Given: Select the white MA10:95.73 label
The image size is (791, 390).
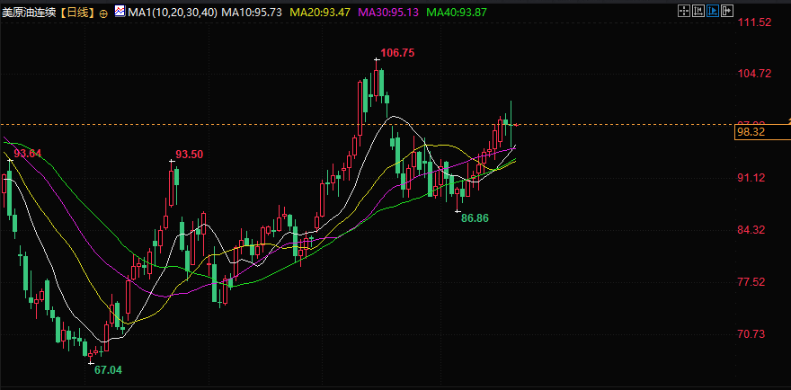Looking at the screenshot, I should click(x=252, y=12).
